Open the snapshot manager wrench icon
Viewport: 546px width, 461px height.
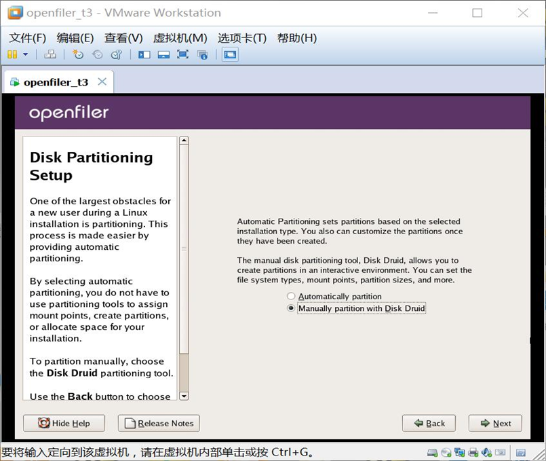(117, 54)
